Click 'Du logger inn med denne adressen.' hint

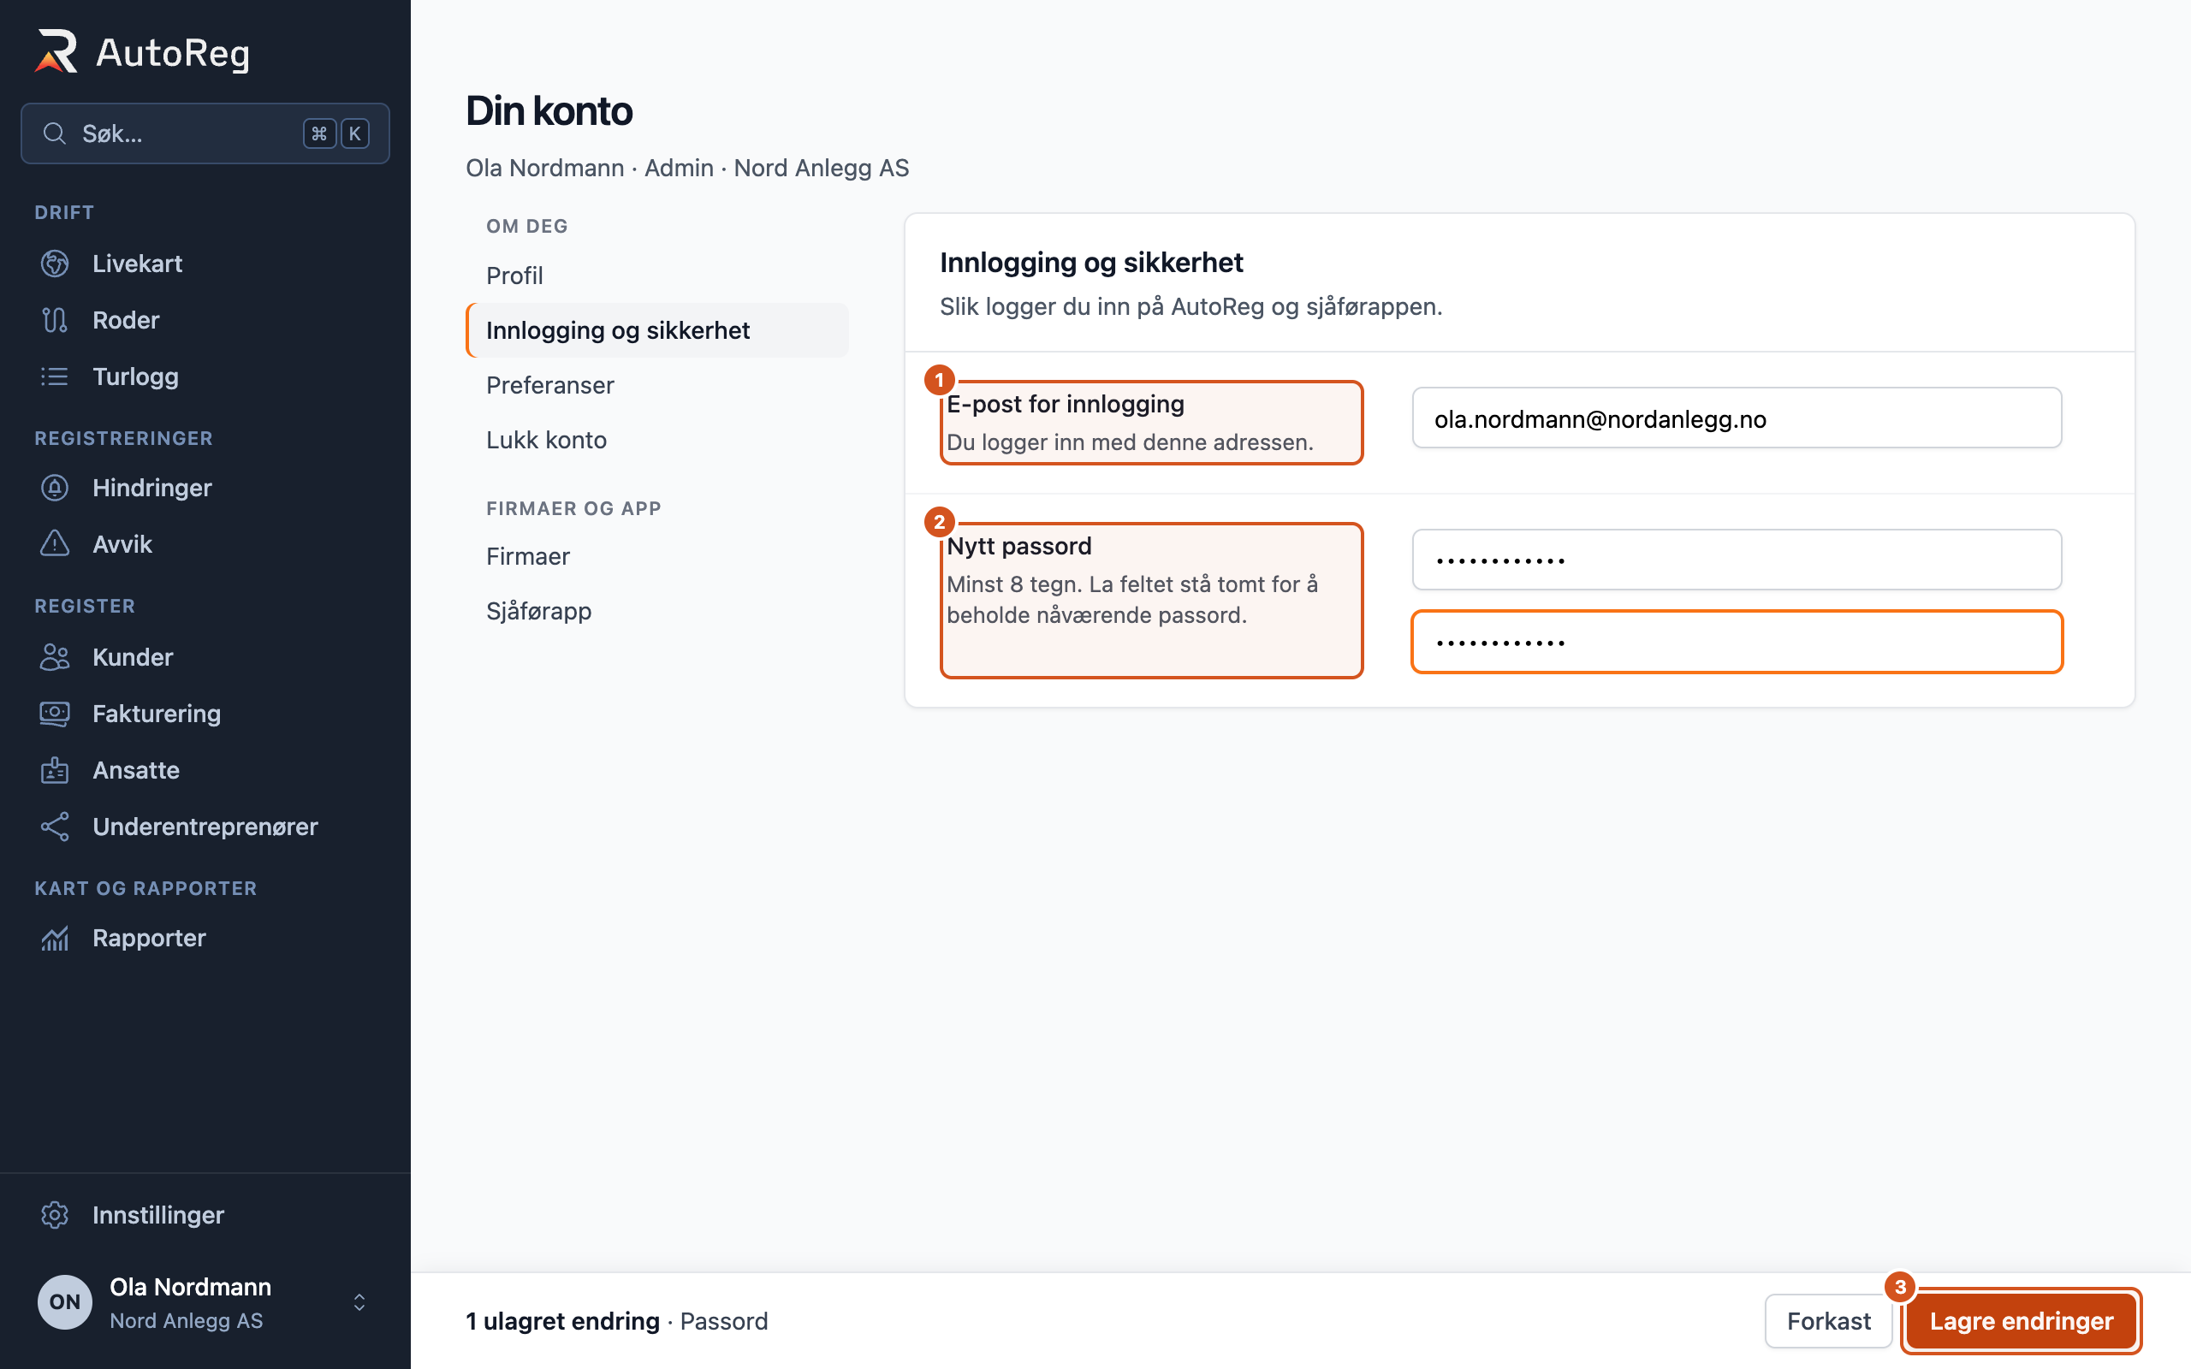pyautogui.click(x=1130, y=442)
